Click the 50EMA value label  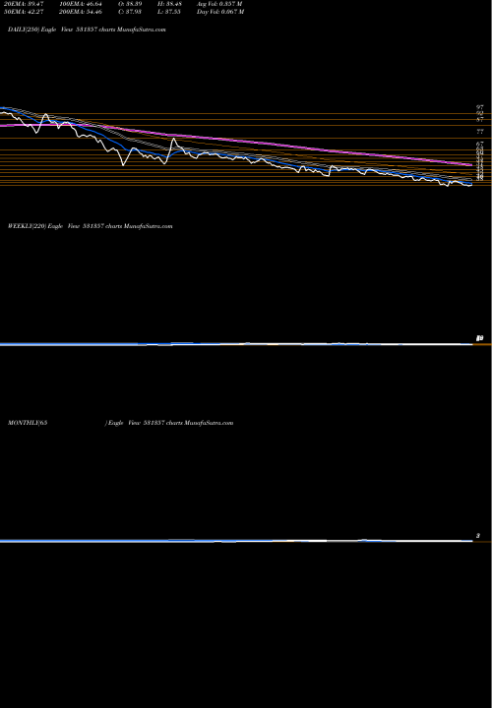pos(23,12)
